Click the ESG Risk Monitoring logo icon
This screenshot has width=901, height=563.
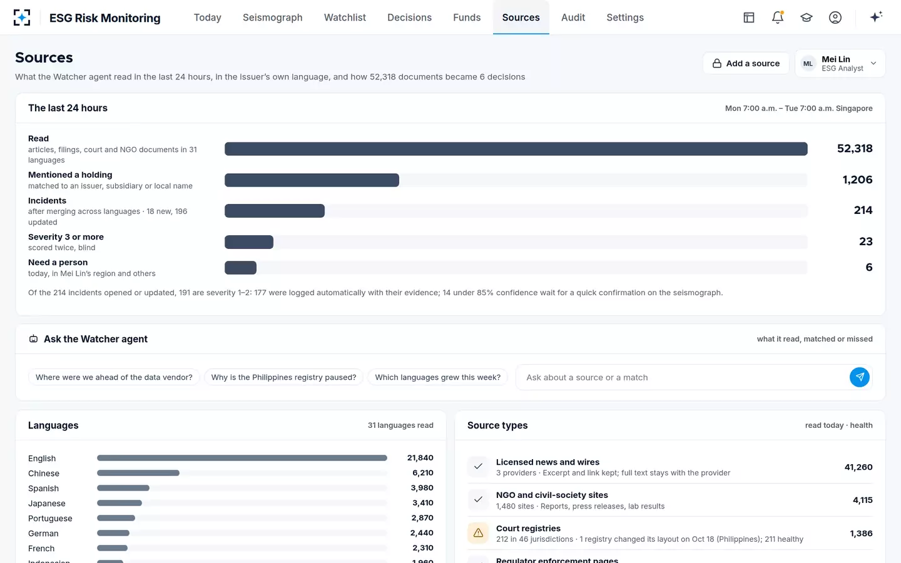tap(22, 18)
